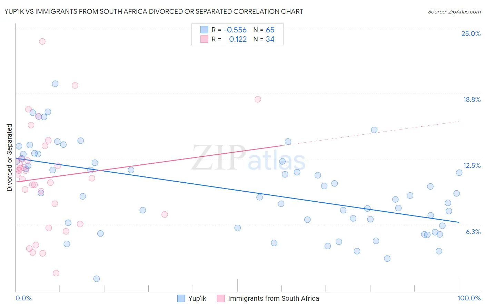Click the pink outlier point near 18.8%
The width and height of the screenshot is (485, 308).
(258, 99)
